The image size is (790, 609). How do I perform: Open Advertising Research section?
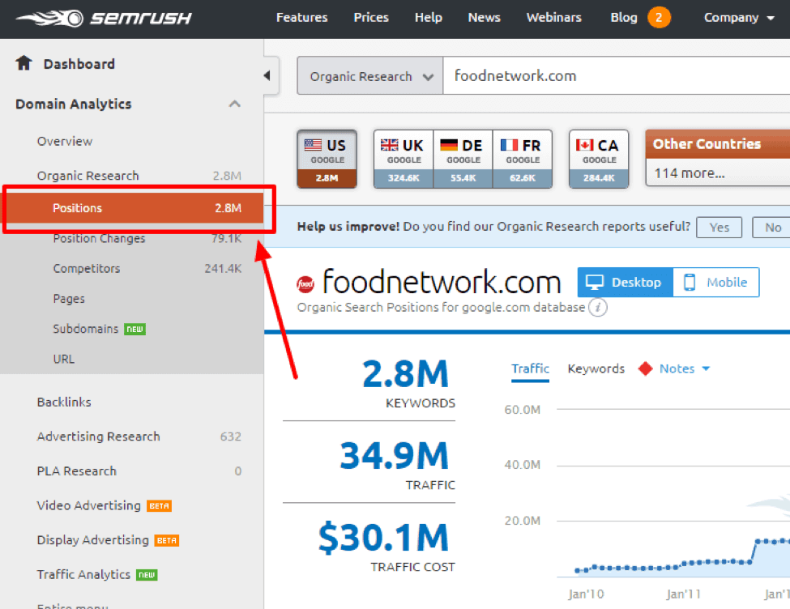(98, 437)
